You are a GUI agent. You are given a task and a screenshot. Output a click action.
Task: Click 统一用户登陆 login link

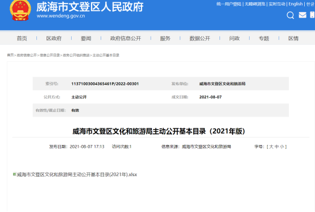pos(229,4)
